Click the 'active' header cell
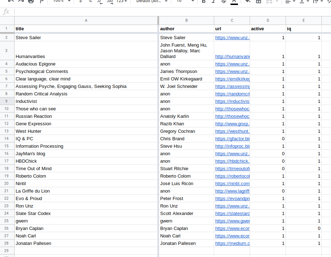 pos(268,28)
